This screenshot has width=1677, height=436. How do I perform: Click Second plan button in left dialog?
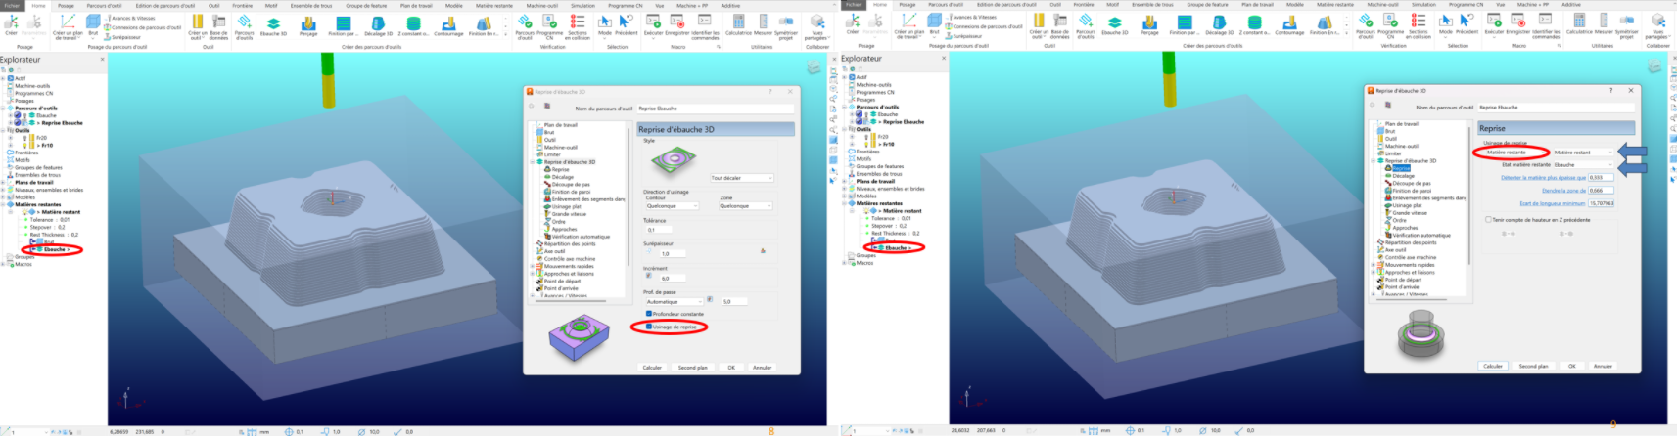(693, 368)
